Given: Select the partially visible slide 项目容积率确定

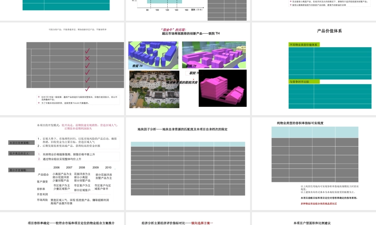Looking at the screenshot, I should [x=62, y=219].
